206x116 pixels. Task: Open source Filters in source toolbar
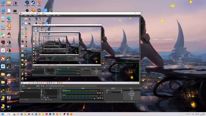point(43,86)
